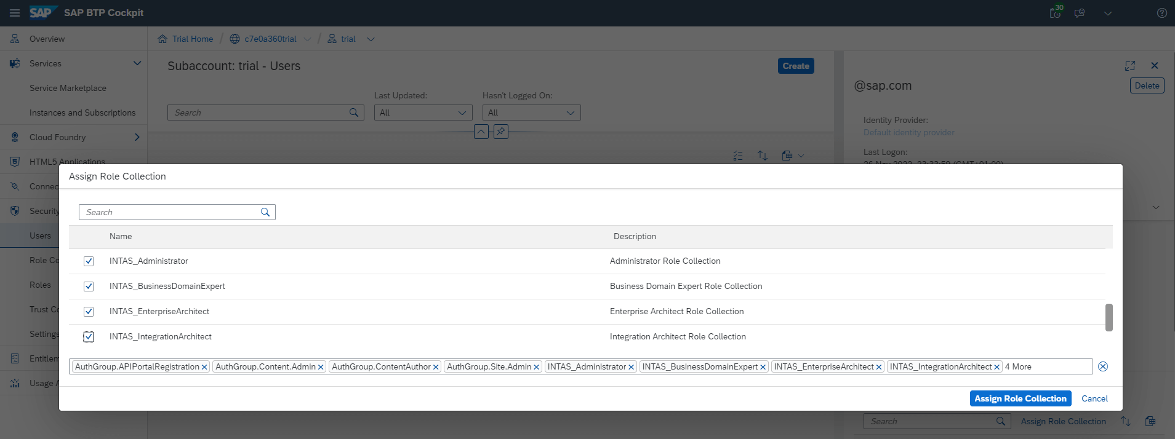Remove AuthGroup.Content.Admin token
The width and height of the screenshot is (1175, 439).
pyautogui.click(x=321, y=367)
